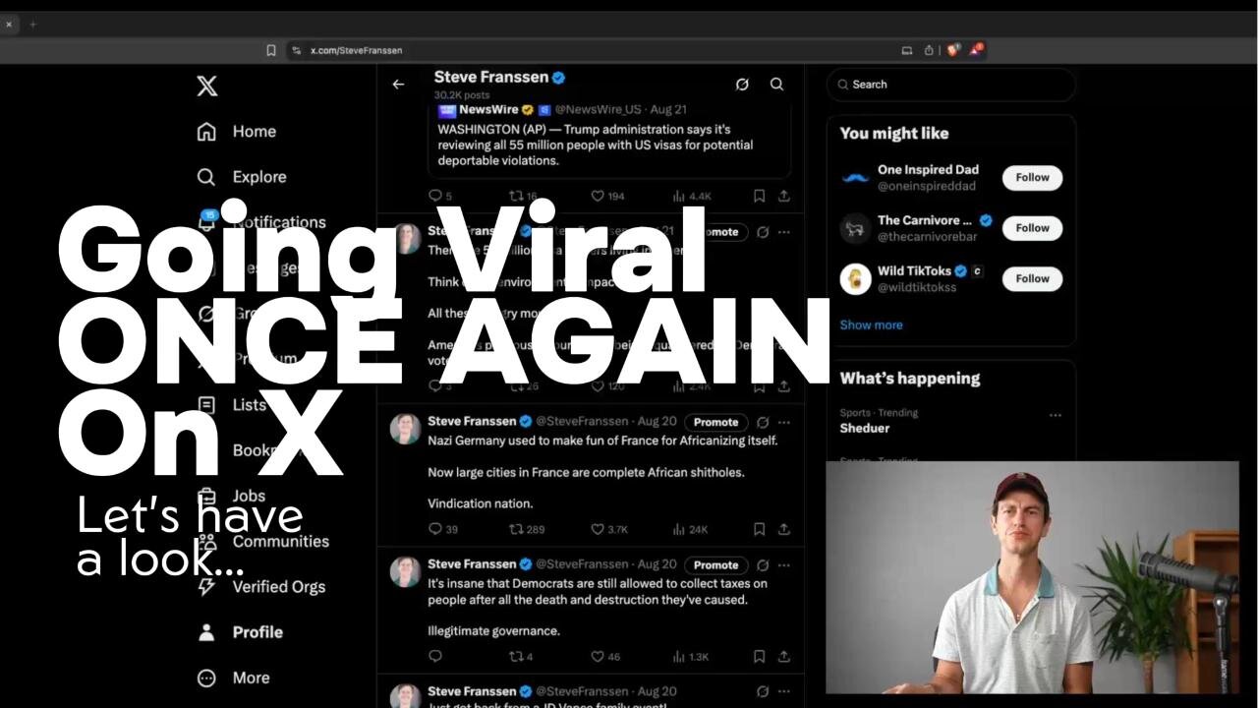Go to Verified Orgs in the sidebar

click(x=261, y=587)
